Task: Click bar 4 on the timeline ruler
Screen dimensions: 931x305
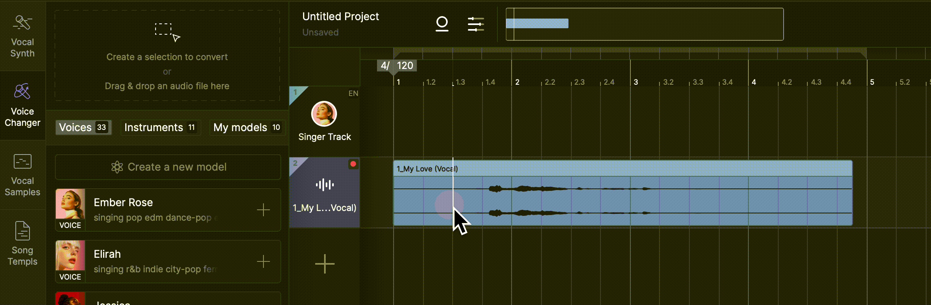Action: tap(754, 82)
